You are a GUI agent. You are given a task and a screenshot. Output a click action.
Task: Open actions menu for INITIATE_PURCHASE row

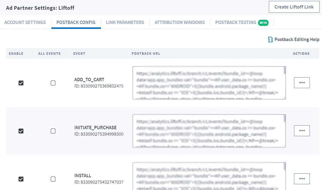[x=302, y=131]
